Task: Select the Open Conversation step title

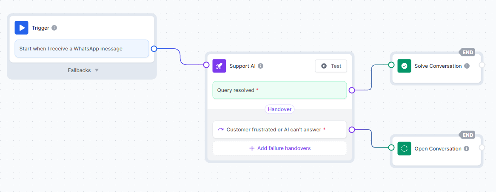Action: [438, 148]
